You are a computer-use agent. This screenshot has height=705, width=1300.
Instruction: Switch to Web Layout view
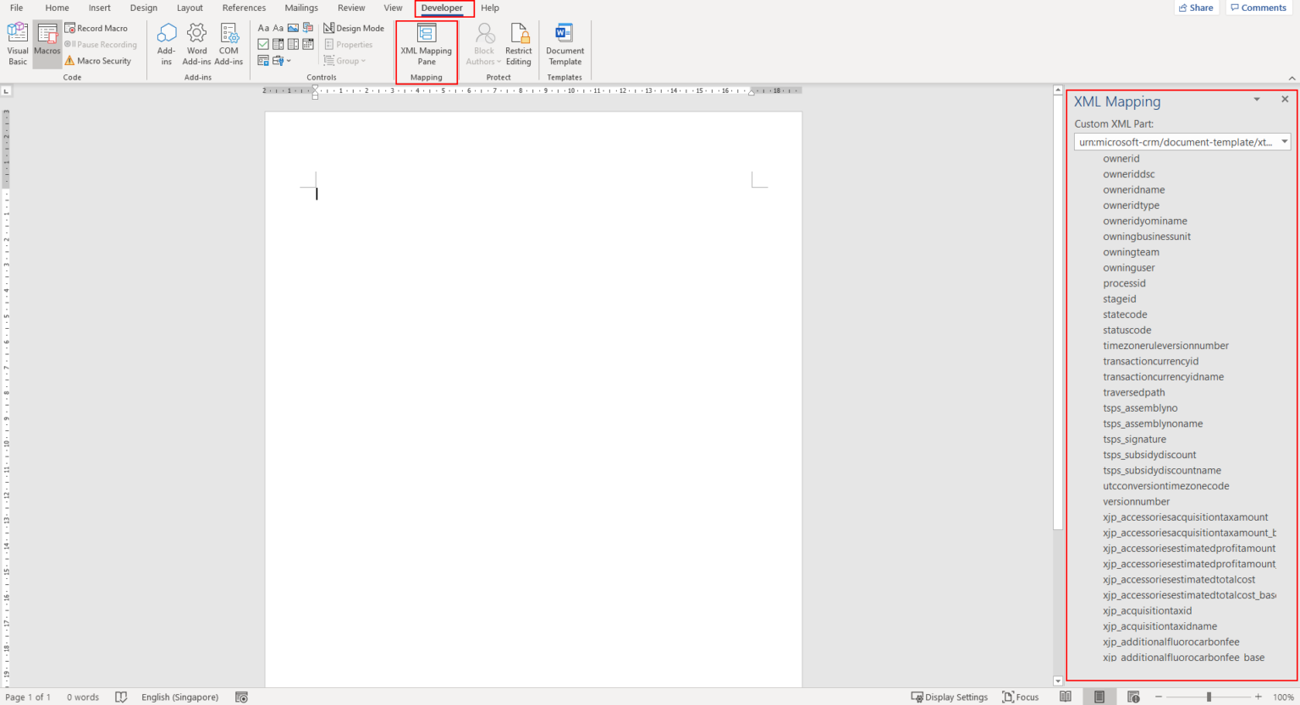point(1132,697)
